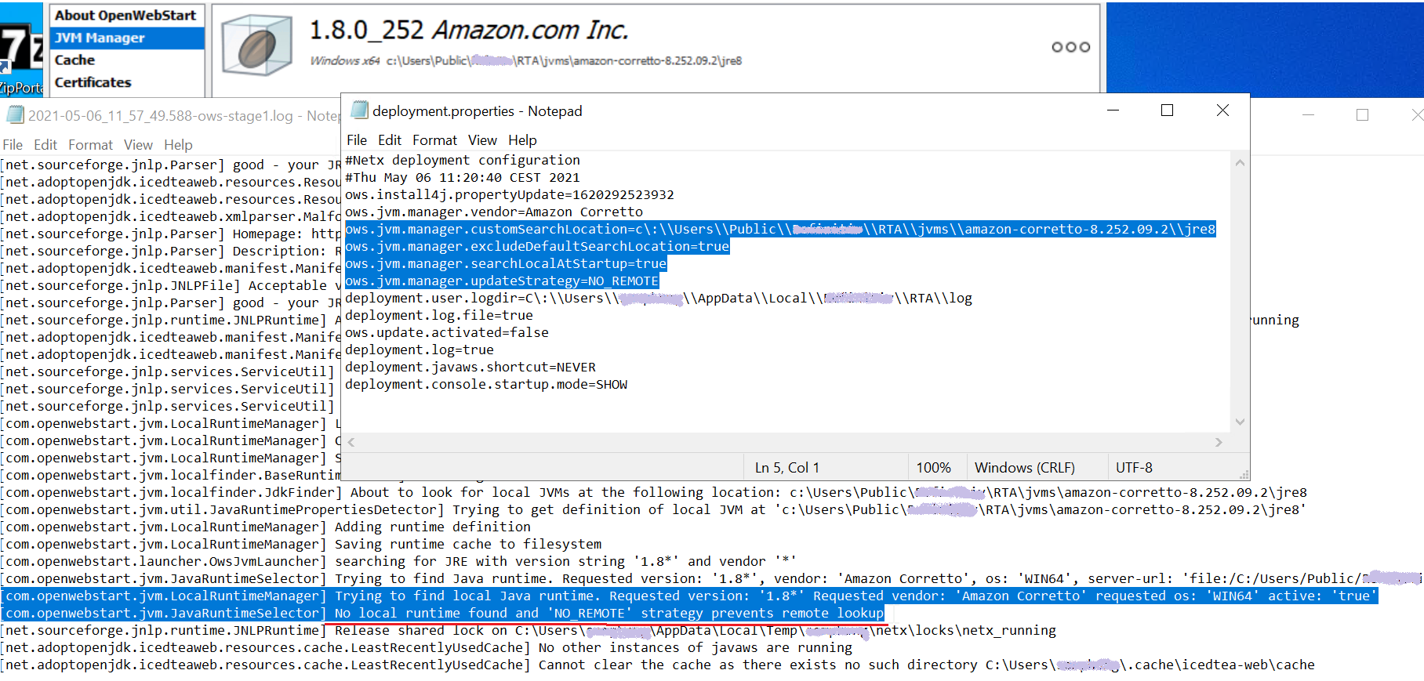Viewport: 1424px width, 681px height.
Task: Open About OpenWebStart section
Action: 127,15
